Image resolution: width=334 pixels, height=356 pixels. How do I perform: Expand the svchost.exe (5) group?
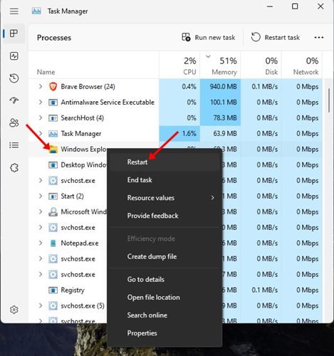tap(41, 305)
